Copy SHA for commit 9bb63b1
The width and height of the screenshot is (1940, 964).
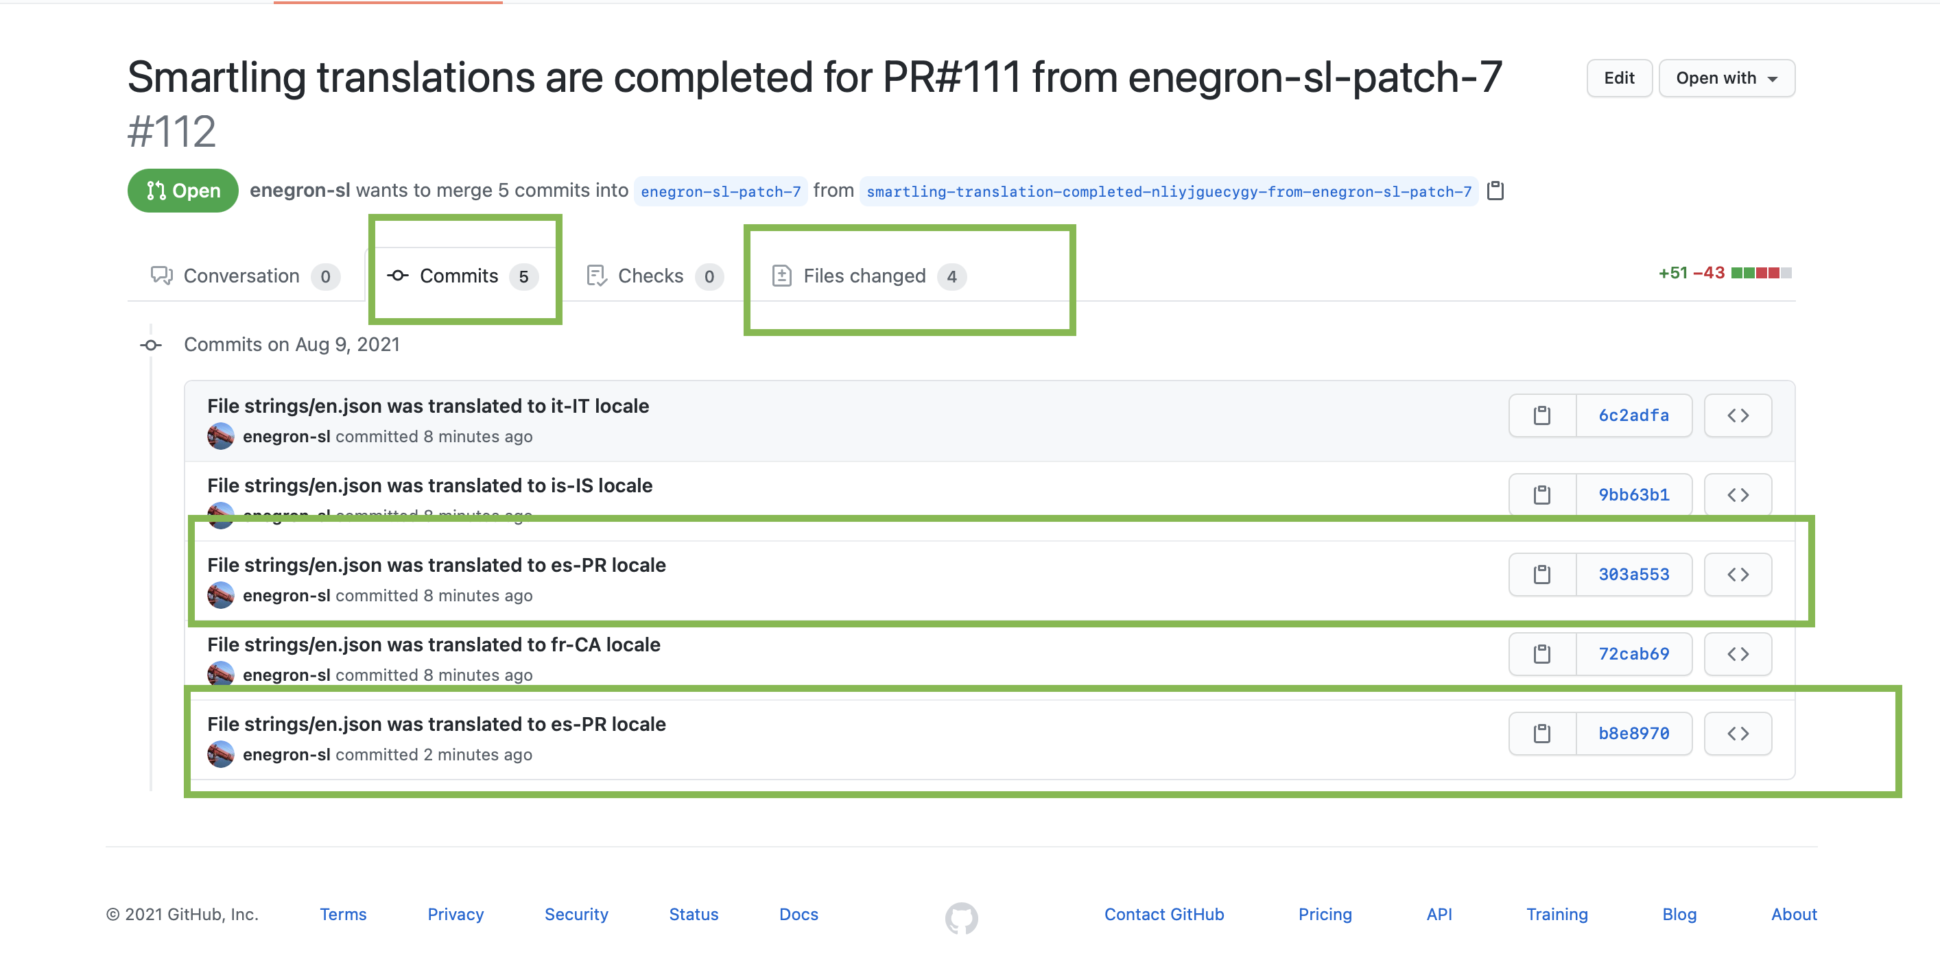click(x=1541, y=495)
